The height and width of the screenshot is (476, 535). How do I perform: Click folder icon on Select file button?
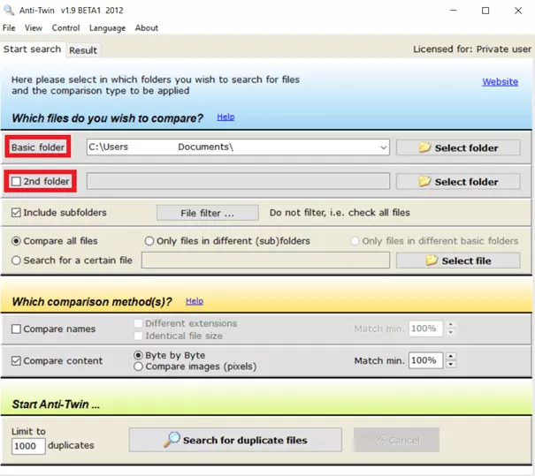pos(432,261)
